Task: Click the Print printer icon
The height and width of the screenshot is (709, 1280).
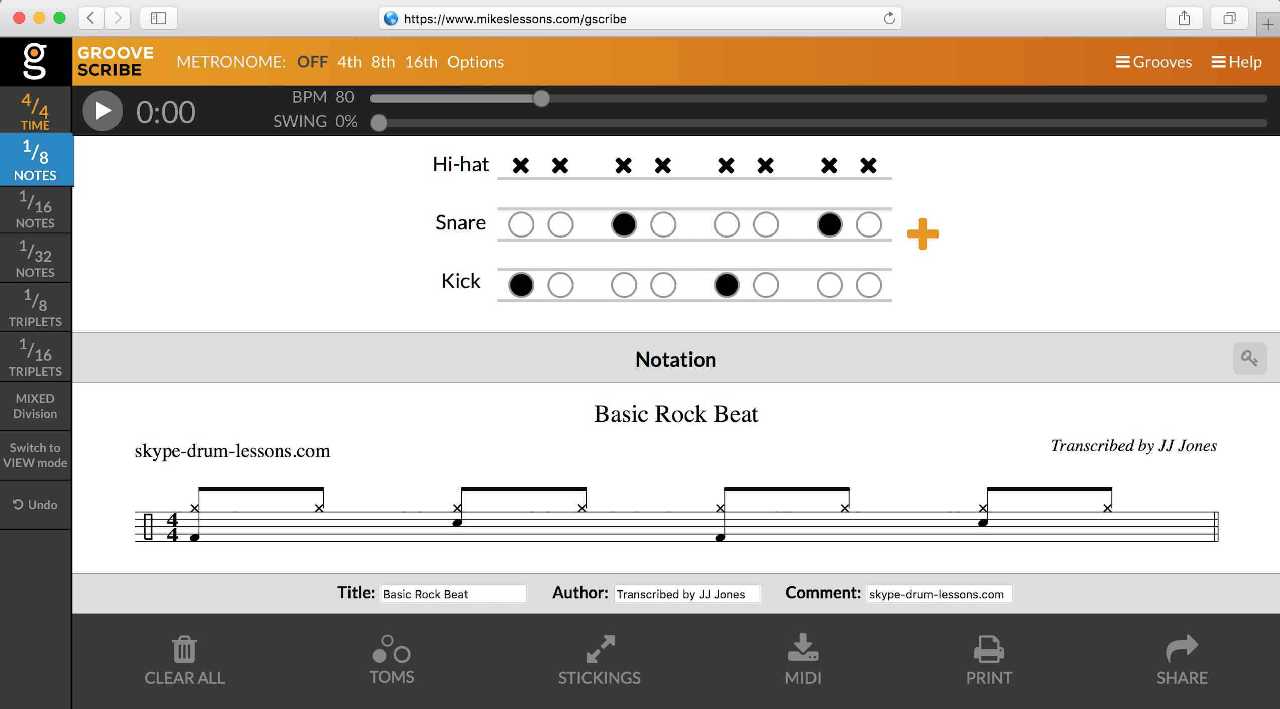Action: click(x=989, y=649)
